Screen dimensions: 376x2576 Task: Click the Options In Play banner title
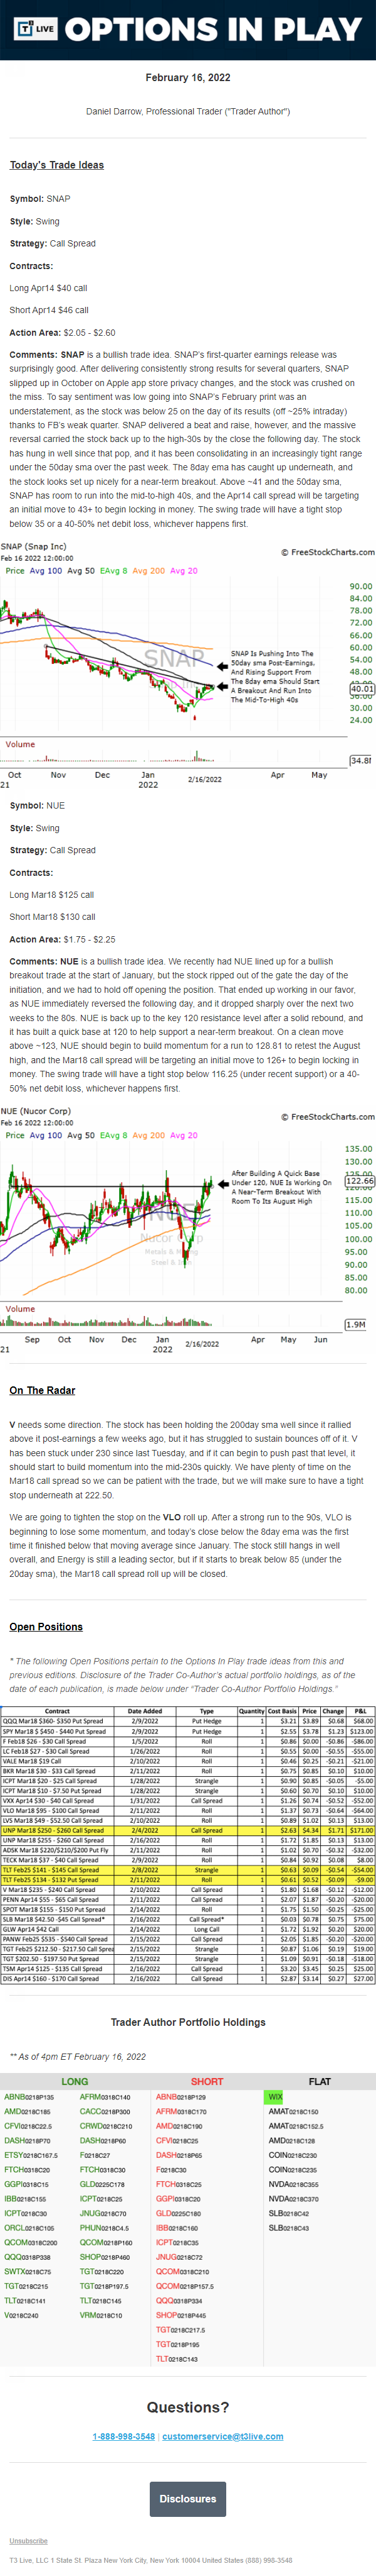click(214, 30)
